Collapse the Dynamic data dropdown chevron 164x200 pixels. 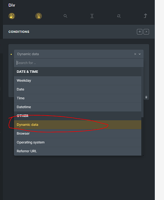pos(140,54)
